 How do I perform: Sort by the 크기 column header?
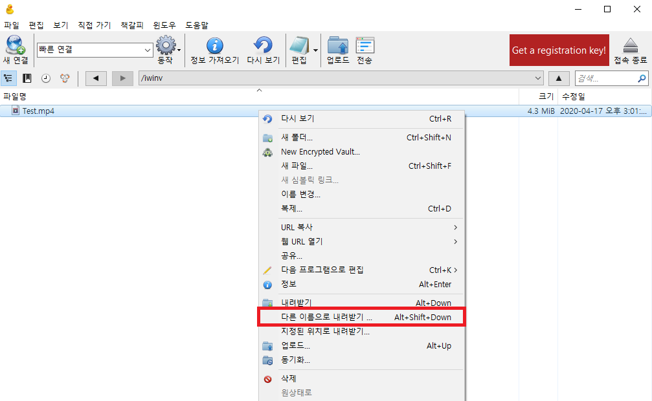tap(538, 96)
